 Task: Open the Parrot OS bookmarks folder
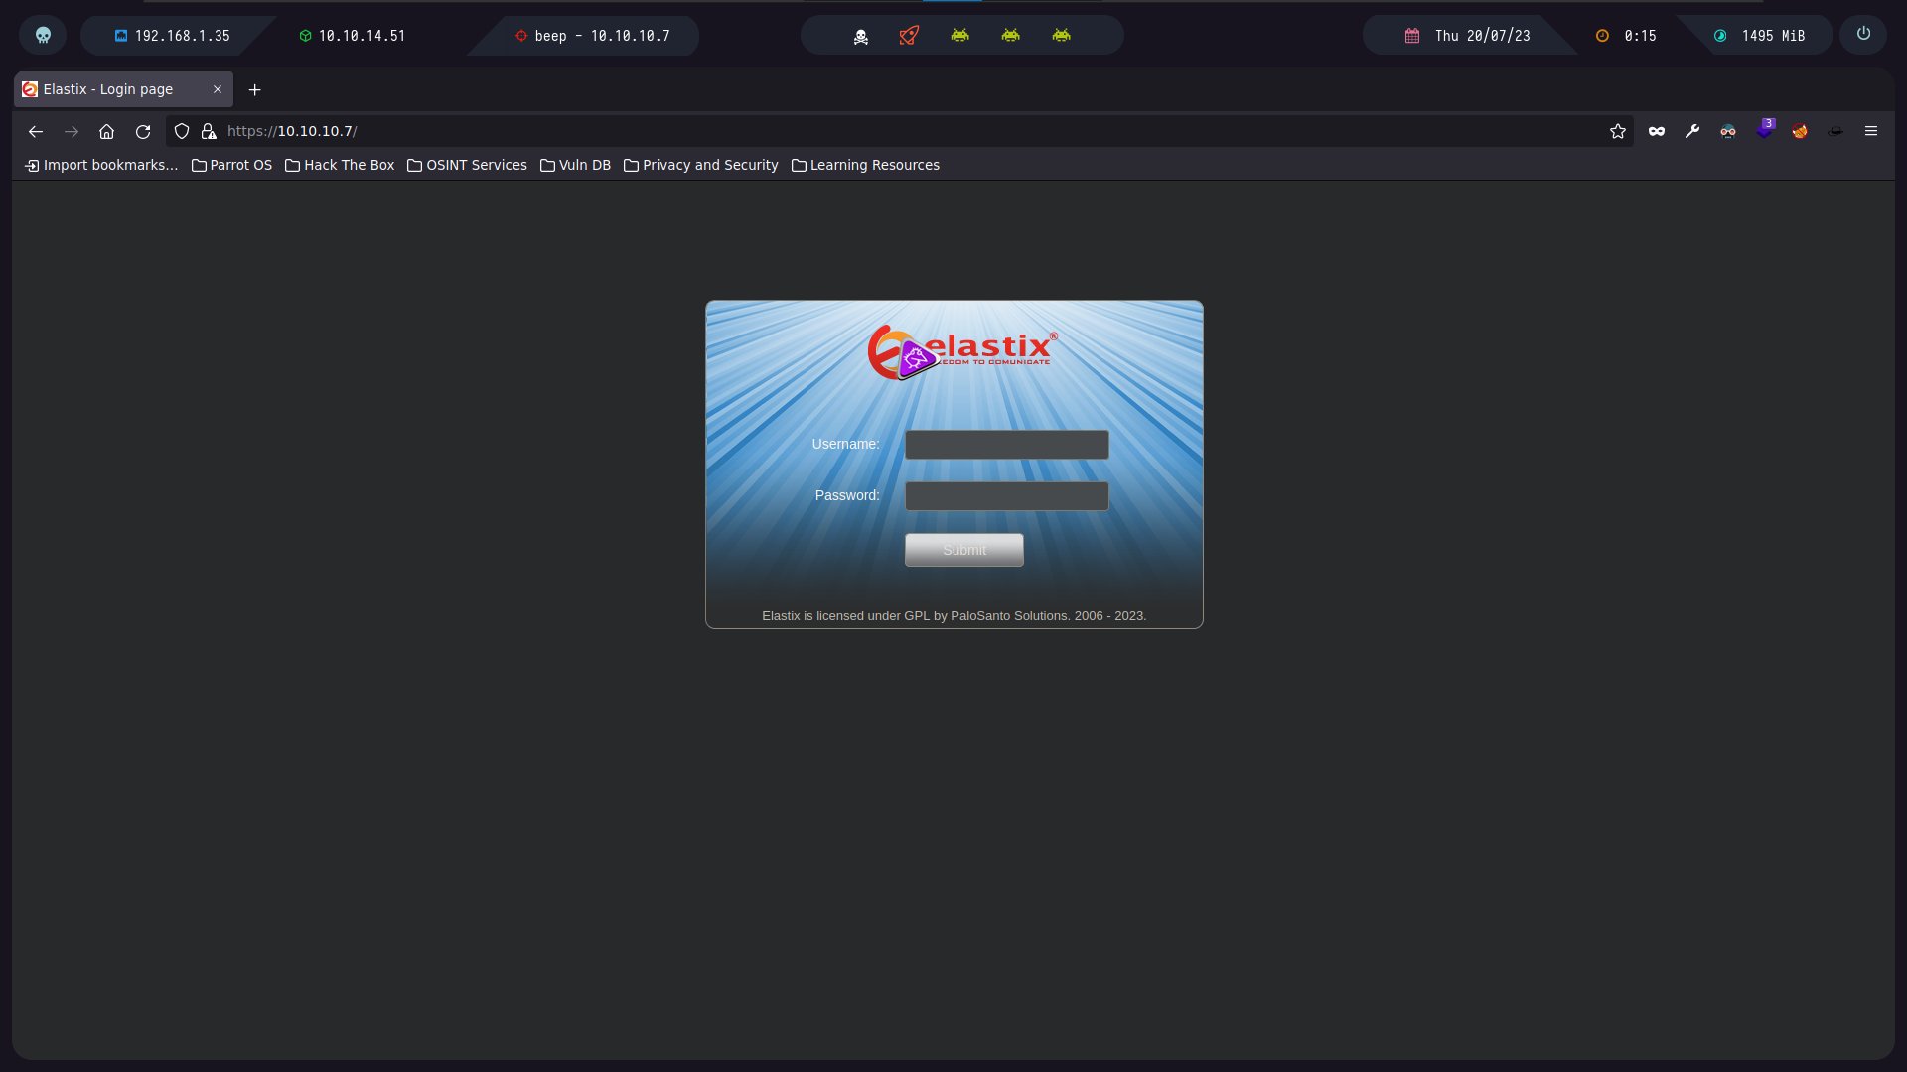pyautogui.click(x=231, y=165)
